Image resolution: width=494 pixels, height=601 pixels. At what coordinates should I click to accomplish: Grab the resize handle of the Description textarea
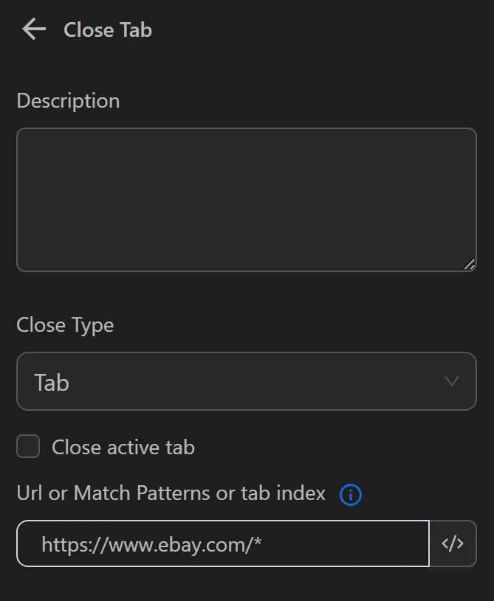pos(470,264)
